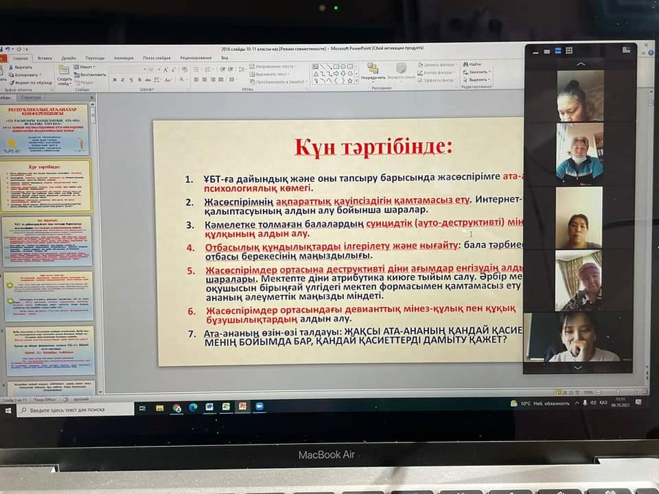Click the Restore (Восстановить) button

tap(91, 74)
